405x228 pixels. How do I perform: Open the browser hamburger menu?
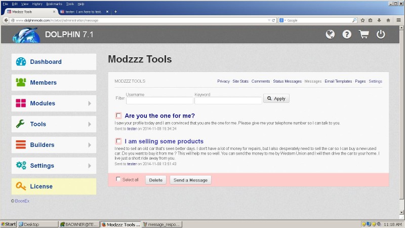tap(398, 20)
